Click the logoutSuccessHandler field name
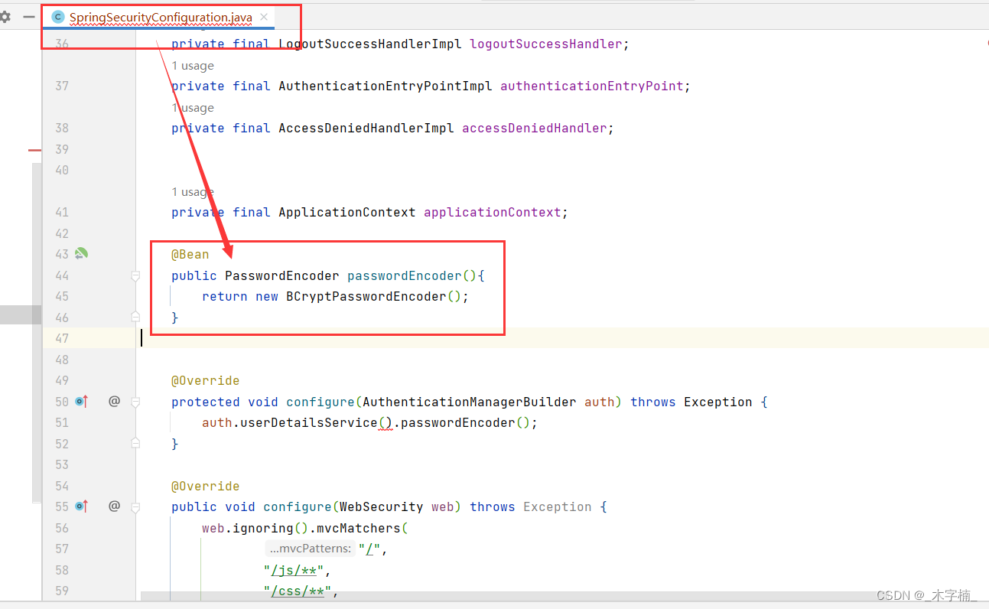Viewport: 989px width, 609px height. (545, 44)
